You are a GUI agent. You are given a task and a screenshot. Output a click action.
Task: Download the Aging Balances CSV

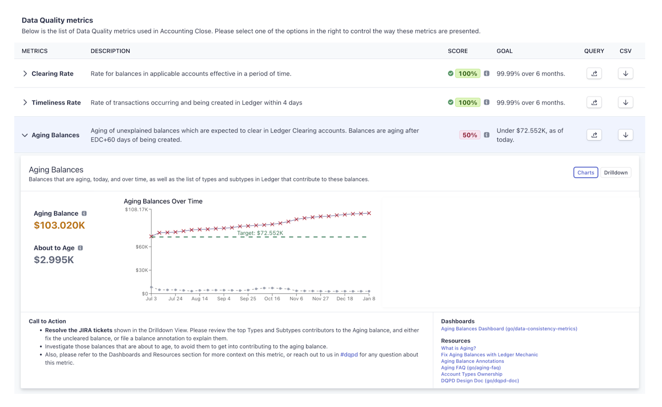[x=625, y=135]
